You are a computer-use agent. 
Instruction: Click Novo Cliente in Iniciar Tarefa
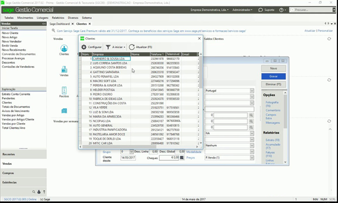[10, 33]
